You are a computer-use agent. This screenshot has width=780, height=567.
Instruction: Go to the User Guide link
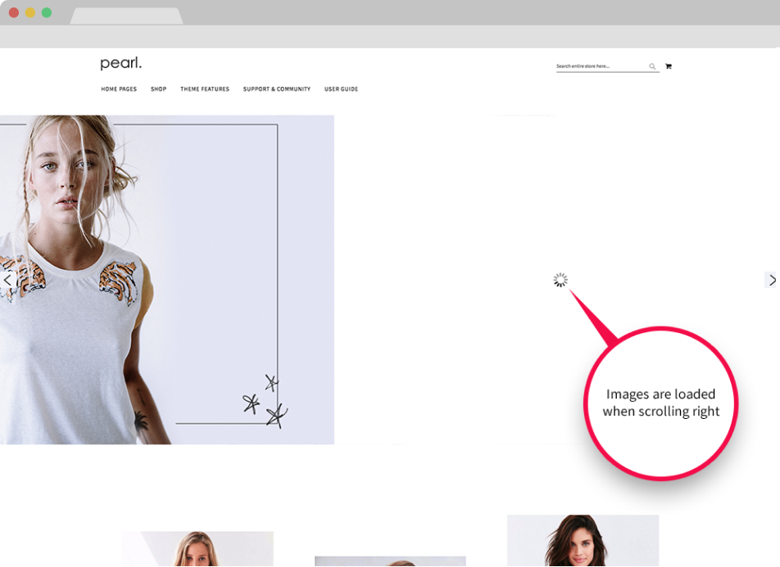341,89
